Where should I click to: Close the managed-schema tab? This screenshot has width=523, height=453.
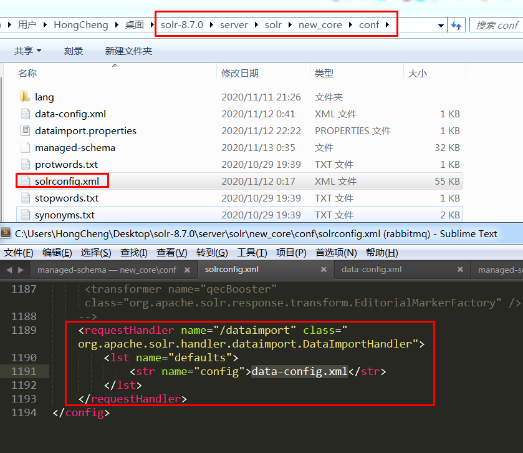coord(188,270)
